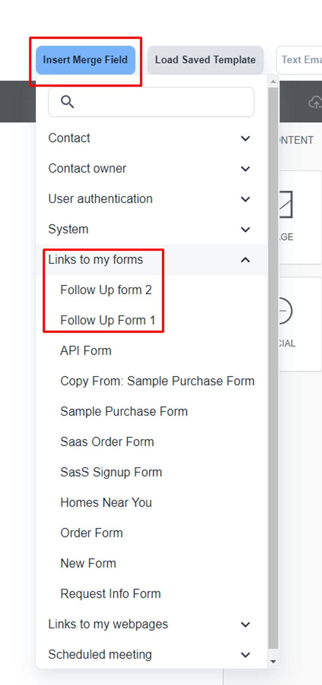
Task: Expand the Contact category
Action: pyautogui.click(x=151, y=138)
